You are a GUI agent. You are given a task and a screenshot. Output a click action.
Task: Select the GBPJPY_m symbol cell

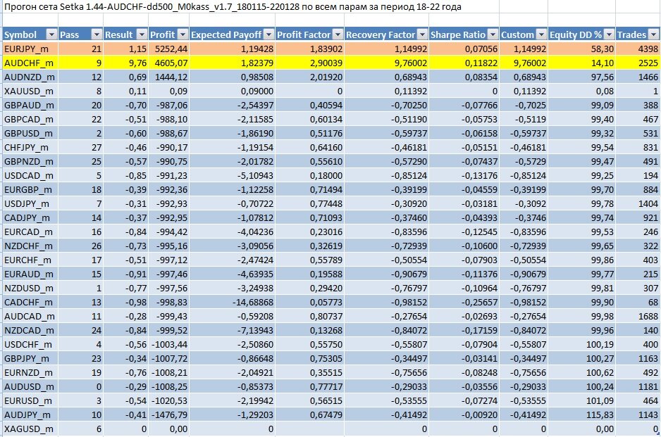pyautogui.click(x=30, y=359)
